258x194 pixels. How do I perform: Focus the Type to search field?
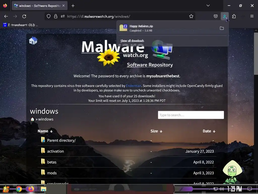[x=191, y=115]
